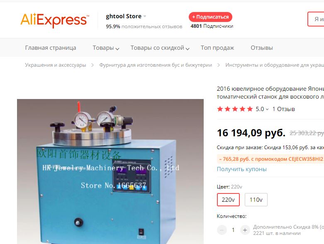Open the Топ продаж tab

click(217, 48)
